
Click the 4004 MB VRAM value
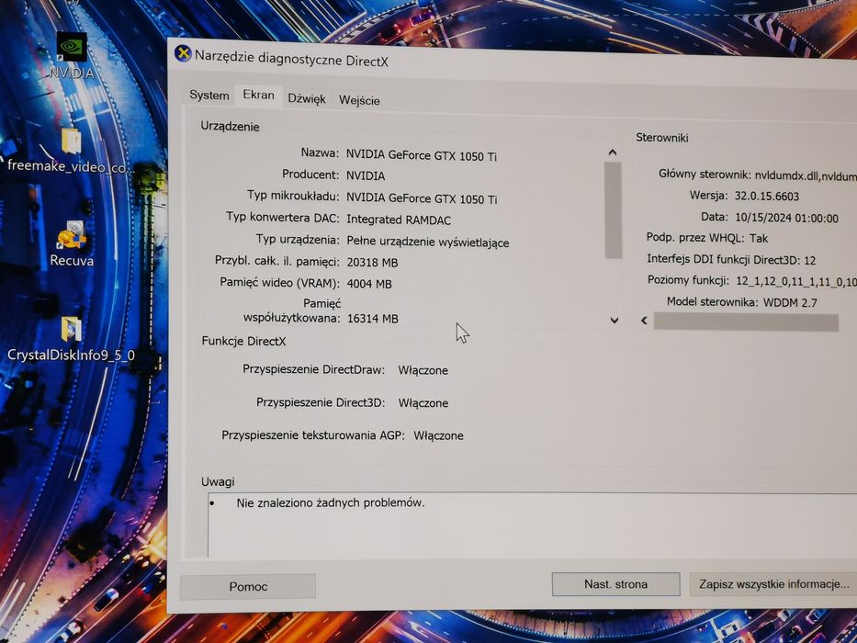pos(369,284)
